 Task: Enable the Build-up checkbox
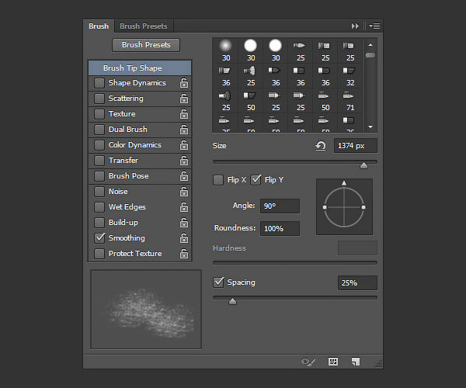(99, 223)
